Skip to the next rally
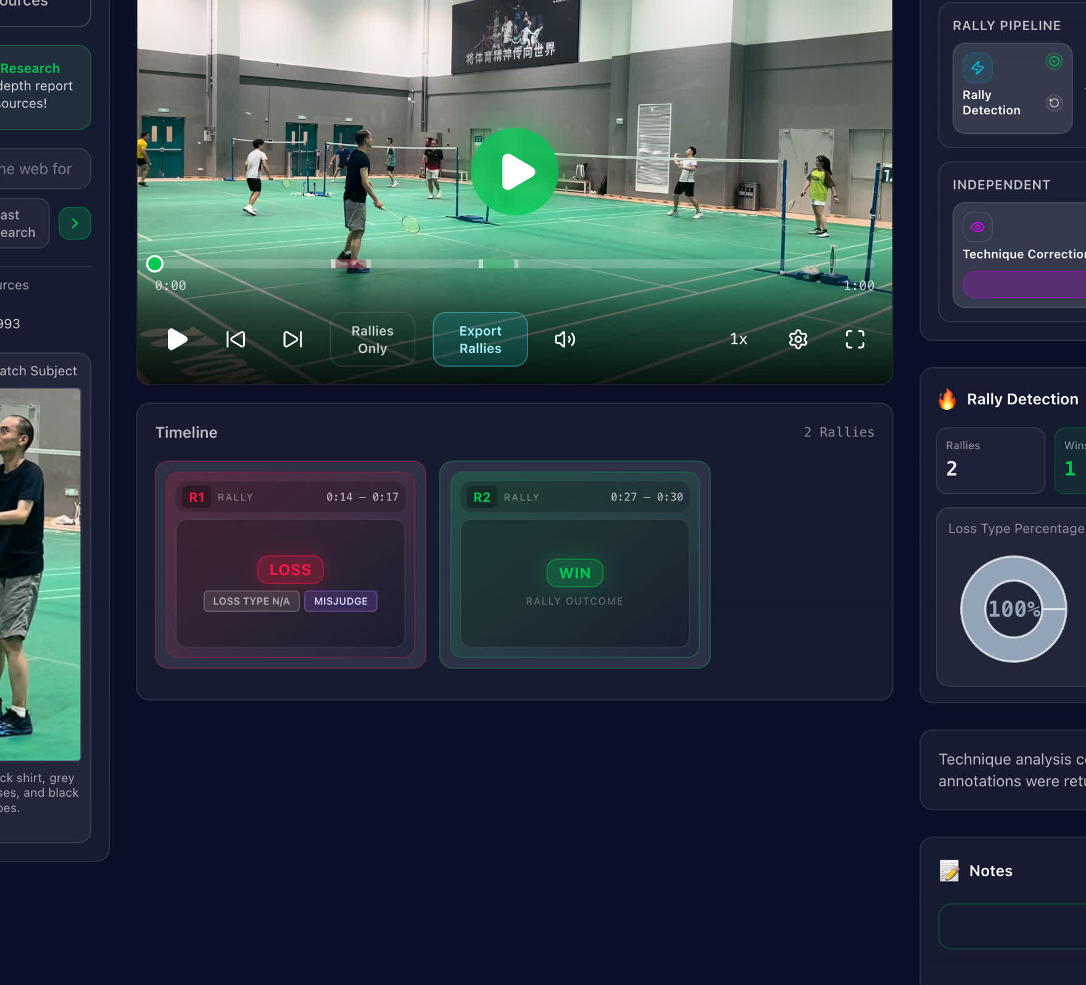This screenshot has height=985, width=1086. pyautogui.click(x=292, y=339)
